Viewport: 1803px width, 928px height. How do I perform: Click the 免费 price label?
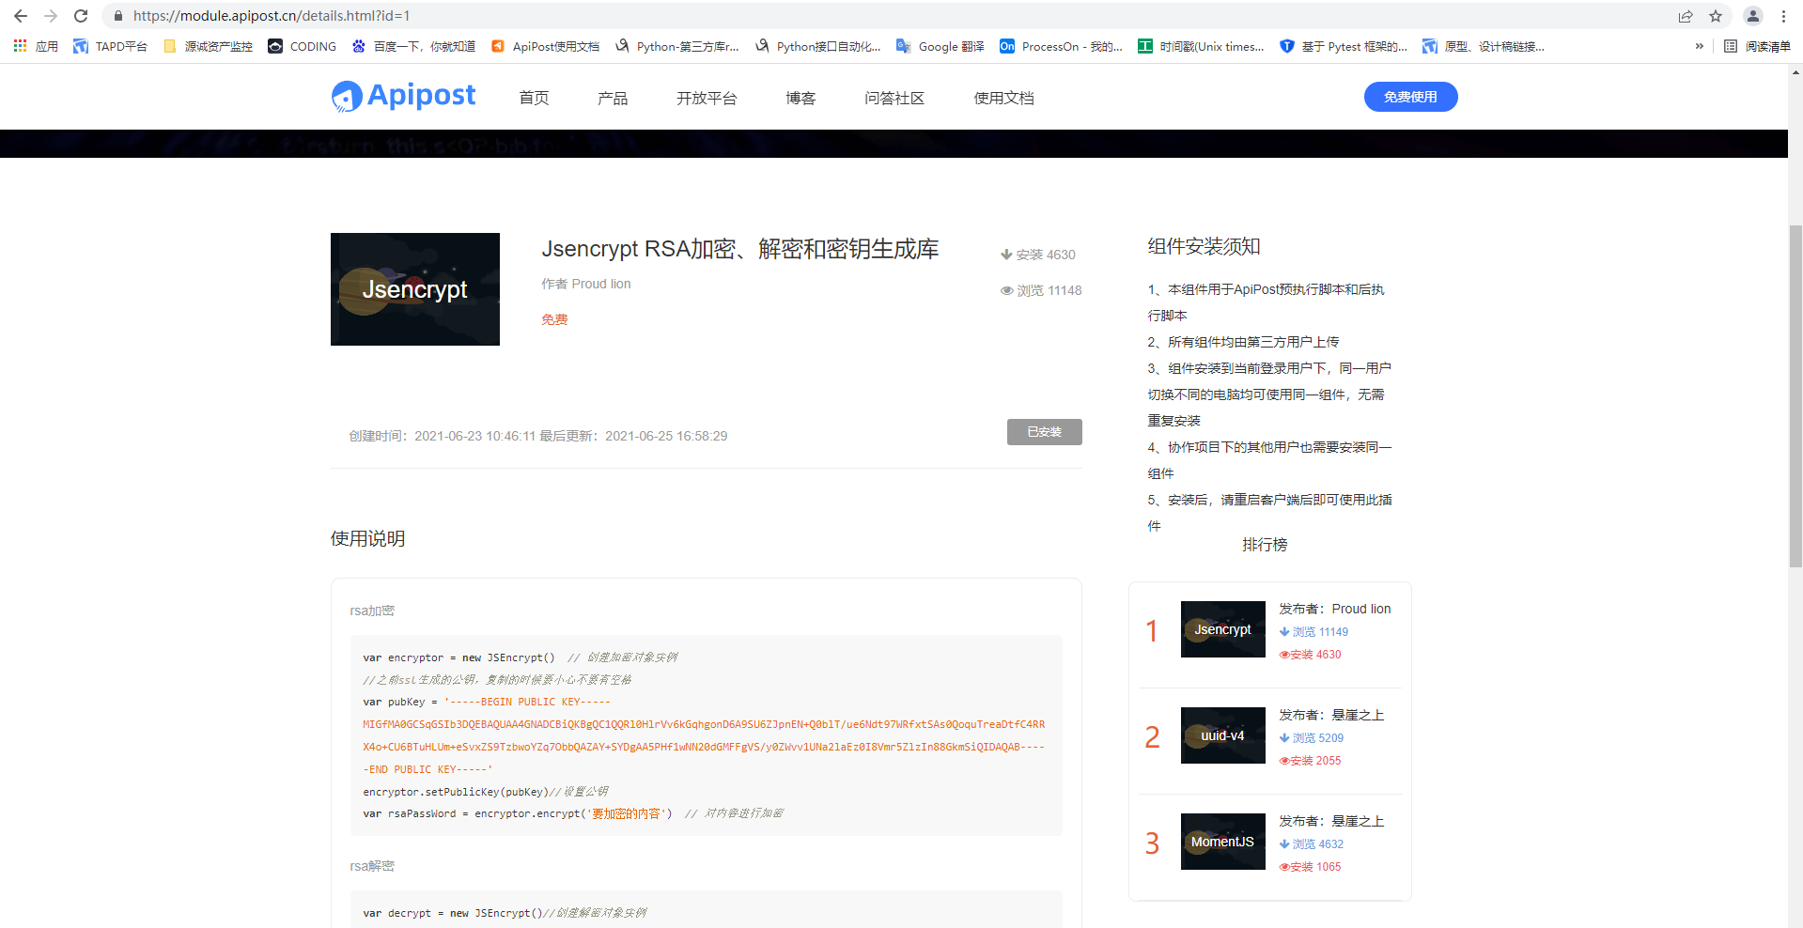(x=554, y=319)
